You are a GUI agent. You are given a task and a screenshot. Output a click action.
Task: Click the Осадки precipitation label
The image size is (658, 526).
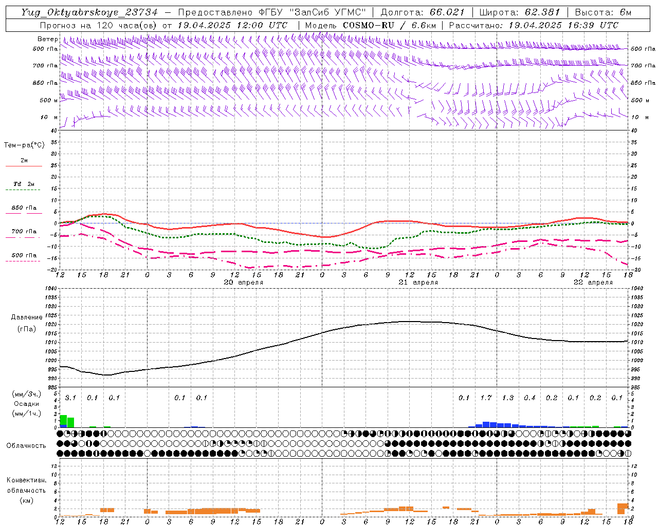(27, 404)
